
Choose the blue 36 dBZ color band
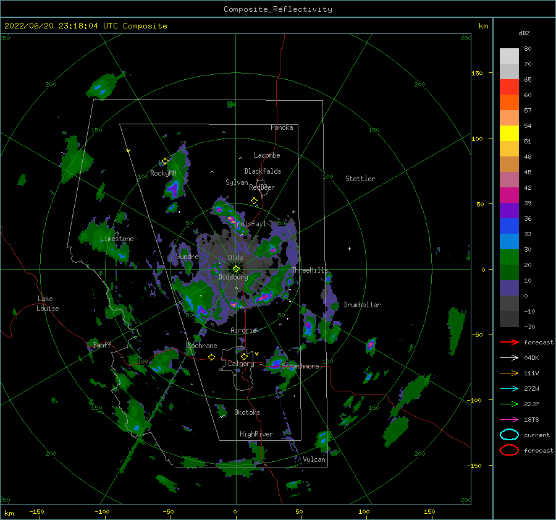click(509, 226)
